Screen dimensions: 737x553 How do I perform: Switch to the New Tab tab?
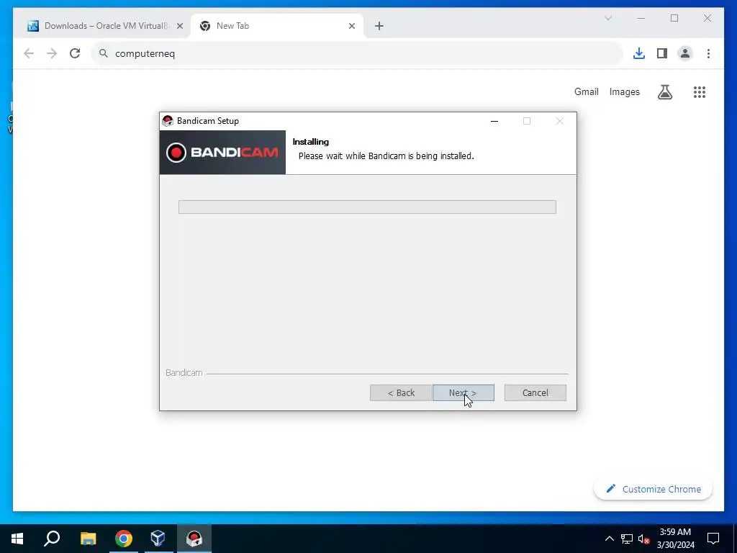pos(277,27)
